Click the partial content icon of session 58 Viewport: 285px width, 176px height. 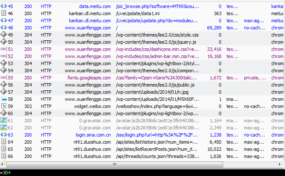pos(4,99)
